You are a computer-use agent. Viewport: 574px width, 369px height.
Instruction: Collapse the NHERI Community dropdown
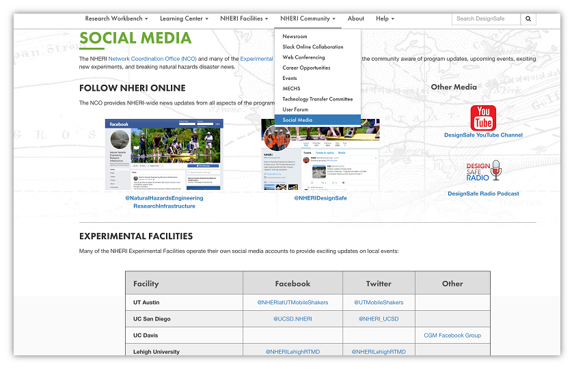pyautogui.click(x=307, y=18)
